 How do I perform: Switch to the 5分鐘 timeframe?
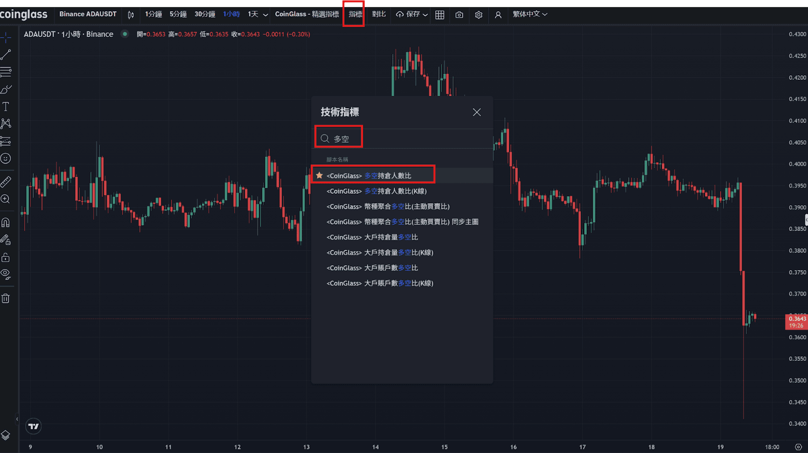click(x=178, y=14)
